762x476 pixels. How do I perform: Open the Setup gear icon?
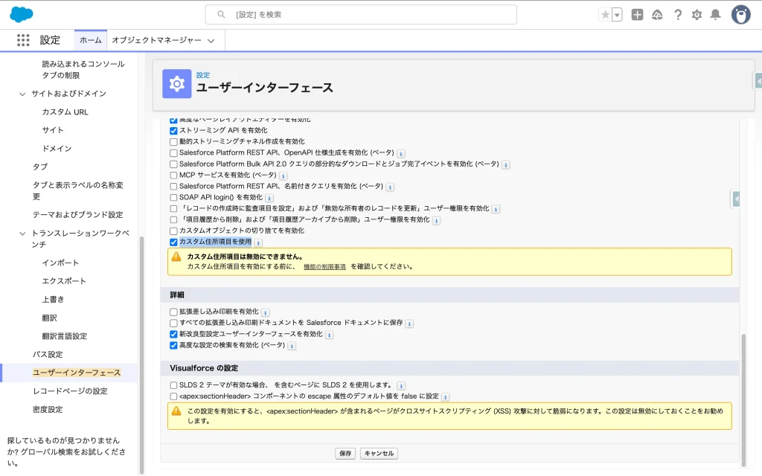pos(697,15)
